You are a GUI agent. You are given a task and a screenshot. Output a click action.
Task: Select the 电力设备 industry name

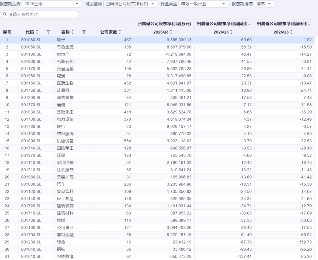coord(65,119)
